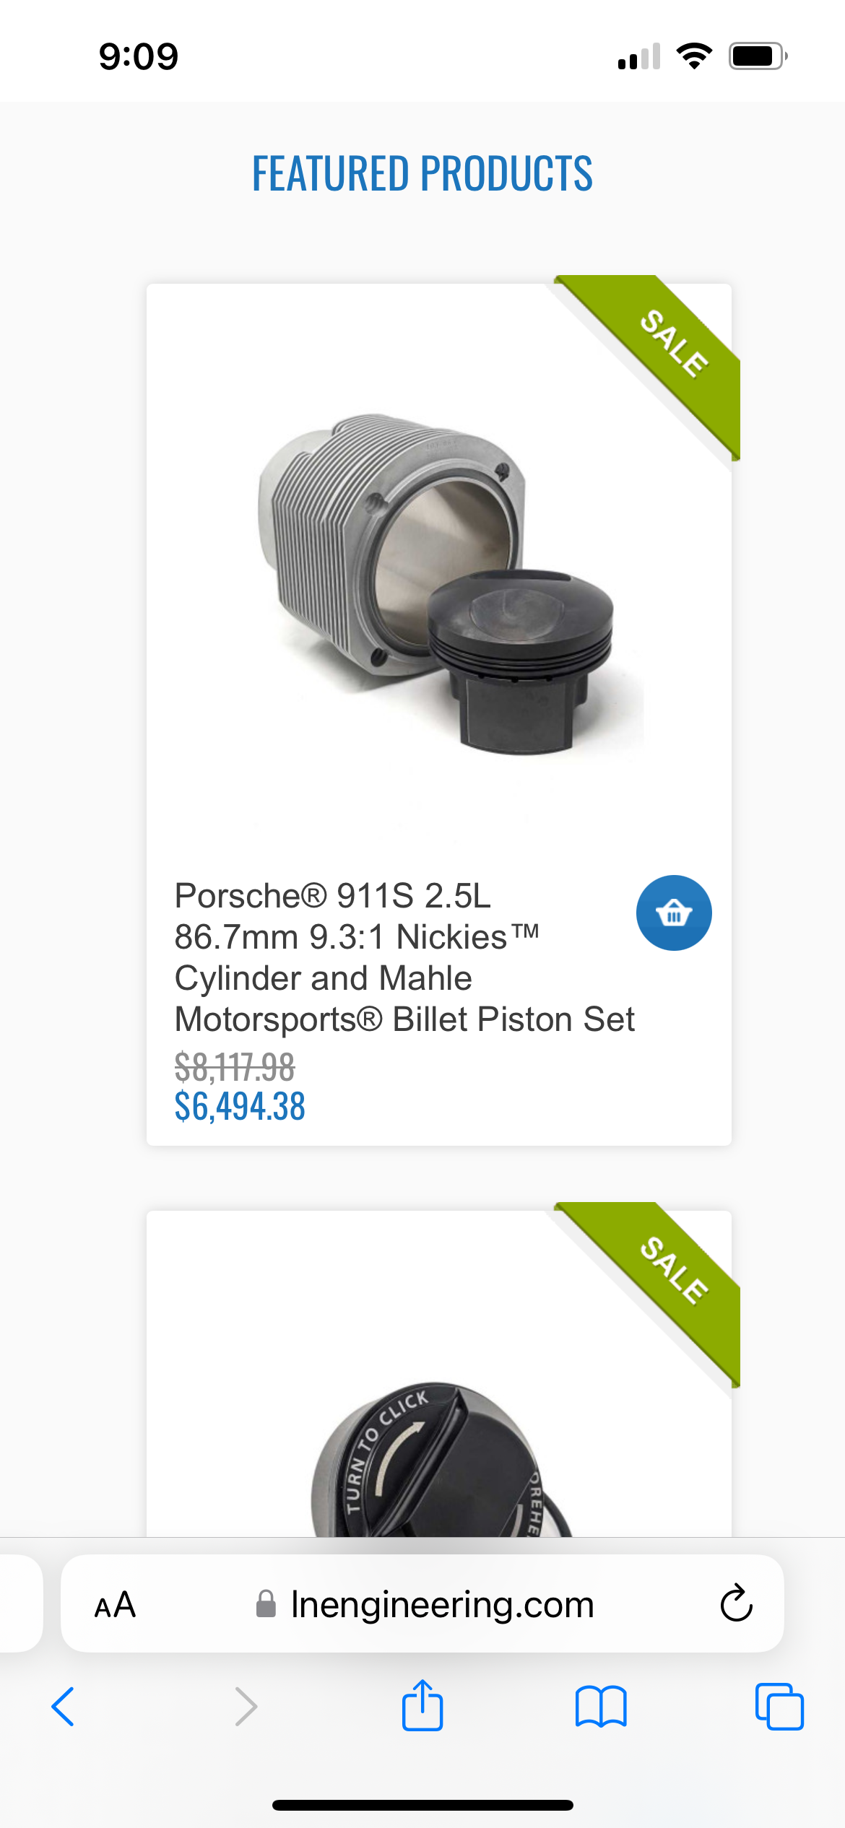Screen dimensions: 845x1828
Task: Tap the $6,494.38 sale price
Action: pyautogui.click(x=240, y=1107)
